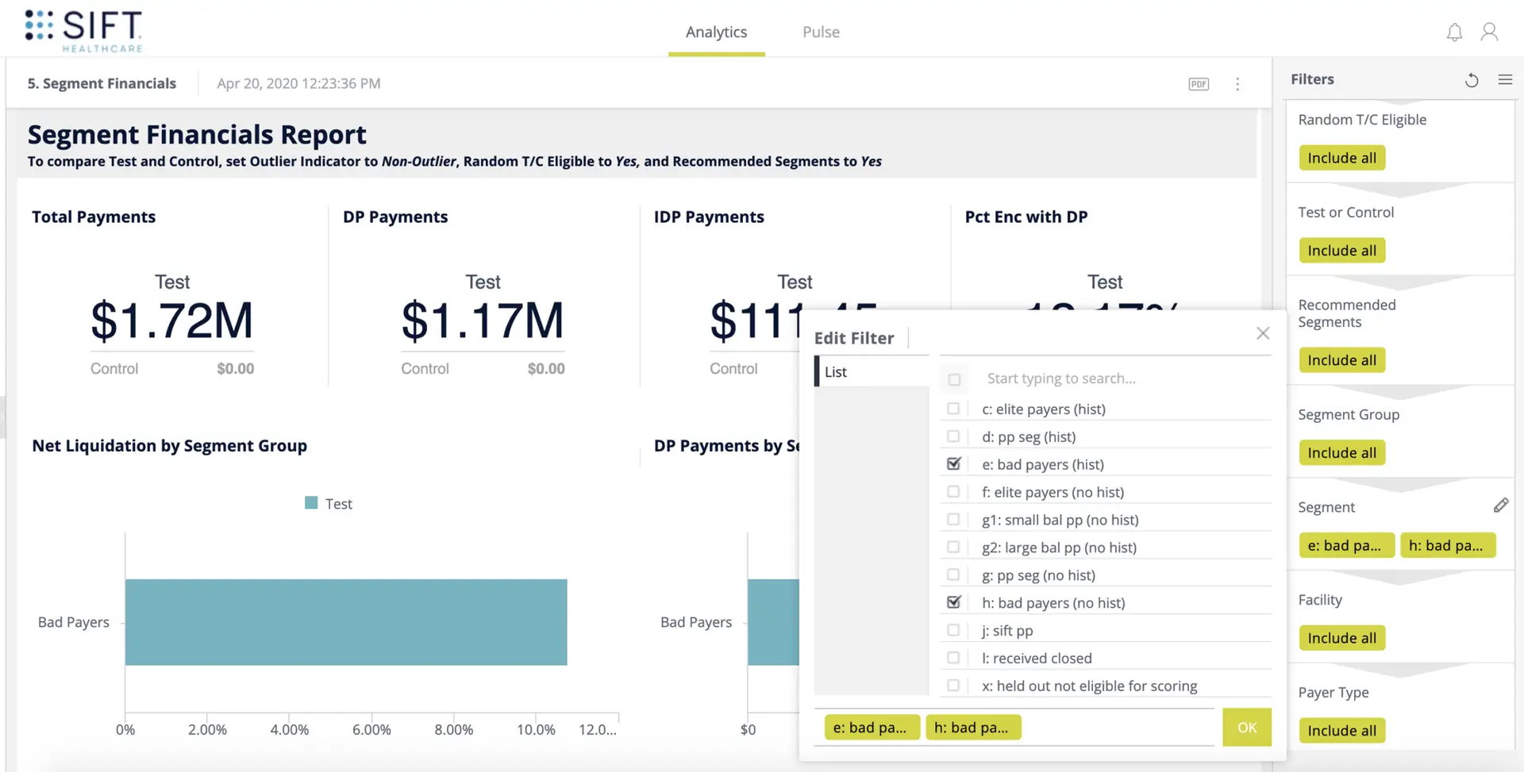
Task: Open the Filters hamburger menu icon
Action: (x=1507, y=80)
